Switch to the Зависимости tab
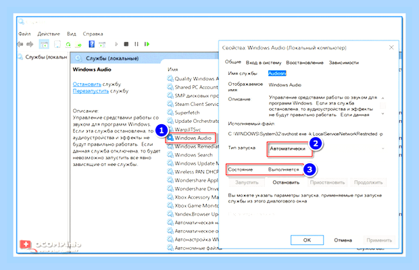The width and height of the screenshot is (419, 270). tap(343, 63)
